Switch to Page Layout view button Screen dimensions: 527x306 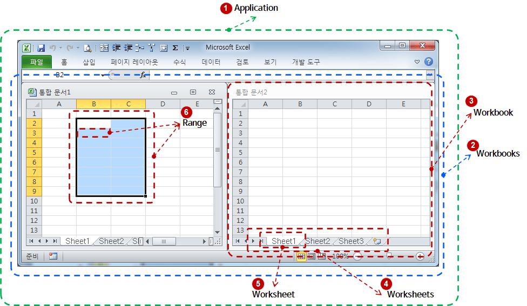[x=311, y=256]
